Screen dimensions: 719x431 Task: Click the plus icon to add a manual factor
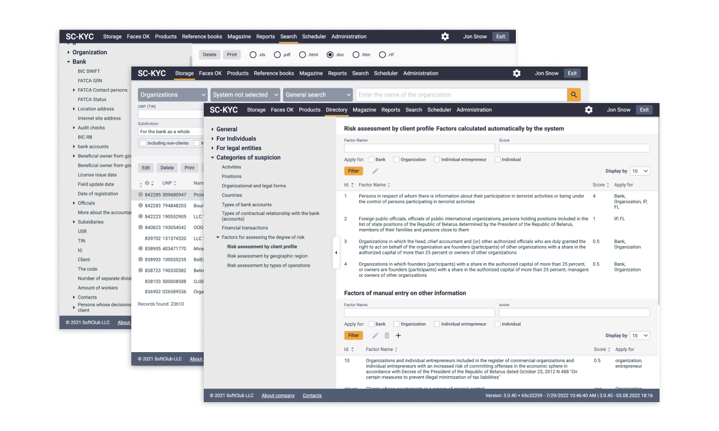[398, 336]
